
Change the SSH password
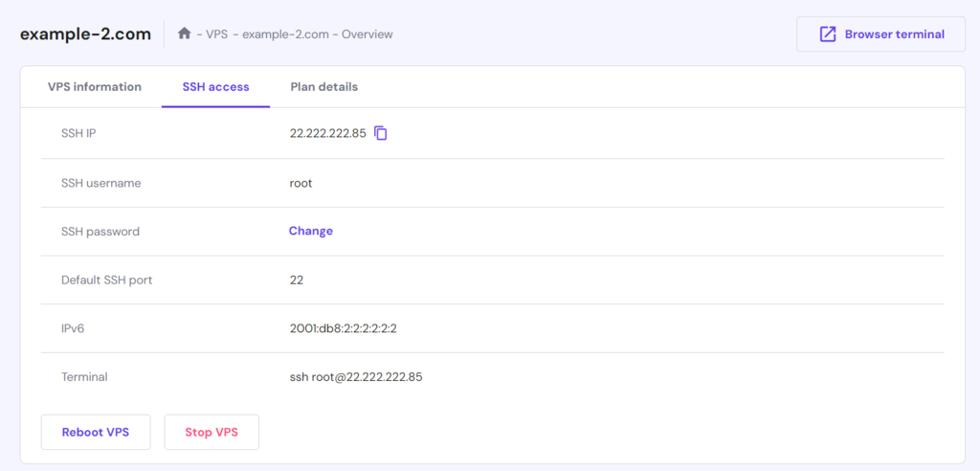(x=311, y=231)
